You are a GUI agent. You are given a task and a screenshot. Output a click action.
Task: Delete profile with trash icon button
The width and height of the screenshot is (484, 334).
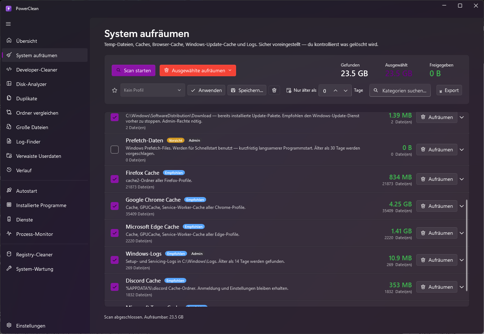click(x=274, y=90)
